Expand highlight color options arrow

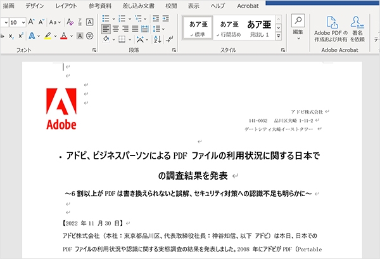point(55,36)
